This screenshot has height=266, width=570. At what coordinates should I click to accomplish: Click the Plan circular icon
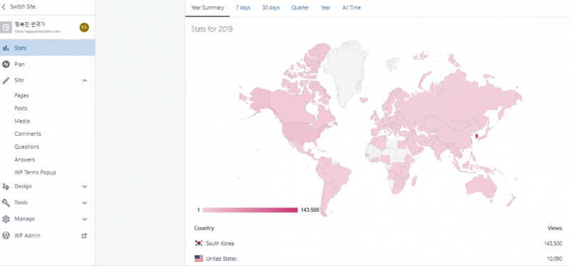tap(6, 64)
